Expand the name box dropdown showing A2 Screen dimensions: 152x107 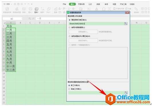click(22, 19)
